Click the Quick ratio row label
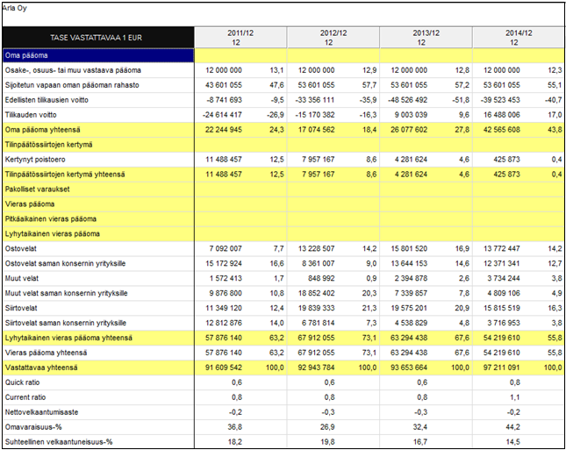Image resolution: width=566 pixels, height=450 pixels. 23,382
